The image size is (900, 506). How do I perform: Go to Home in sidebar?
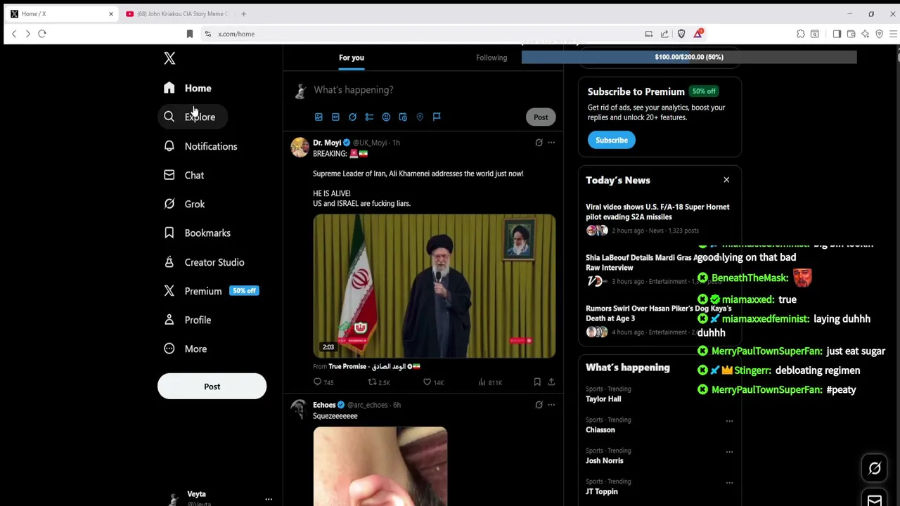coord(187,88)
